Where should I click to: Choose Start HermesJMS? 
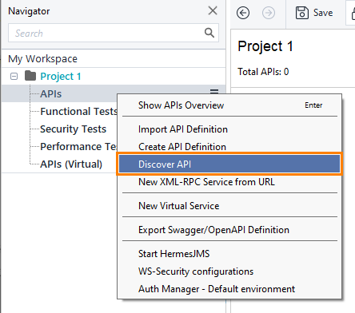click(229, 254)
